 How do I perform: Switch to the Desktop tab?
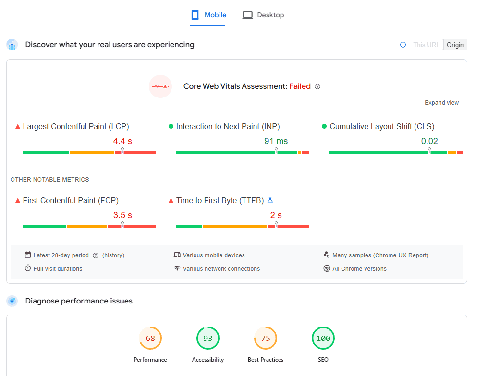pos(263,15)
